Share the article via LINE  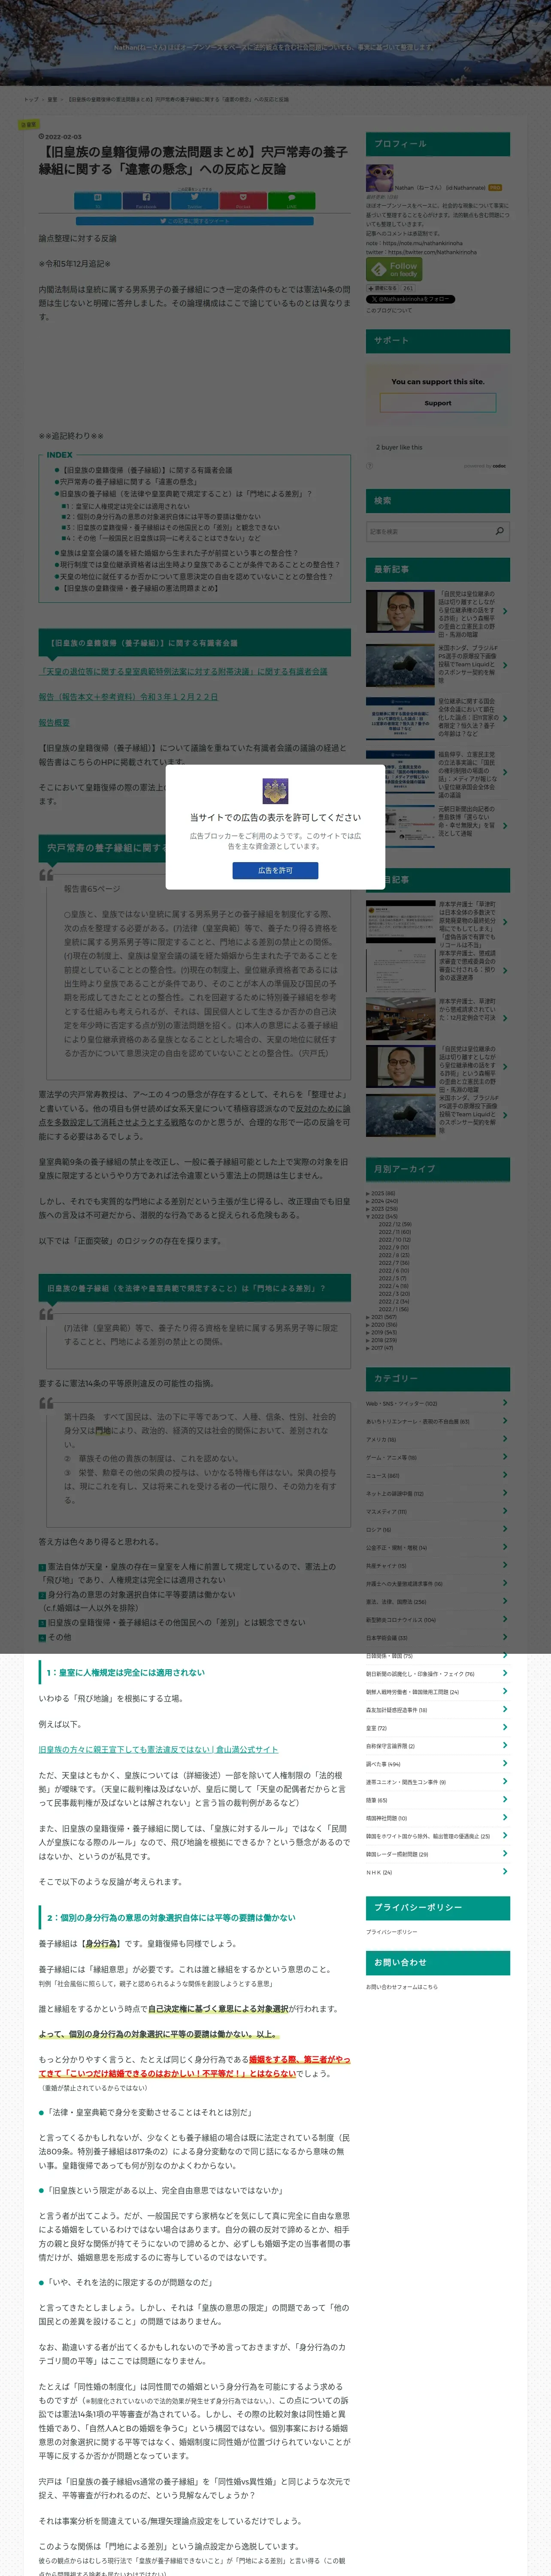click(x=291, y=200)
